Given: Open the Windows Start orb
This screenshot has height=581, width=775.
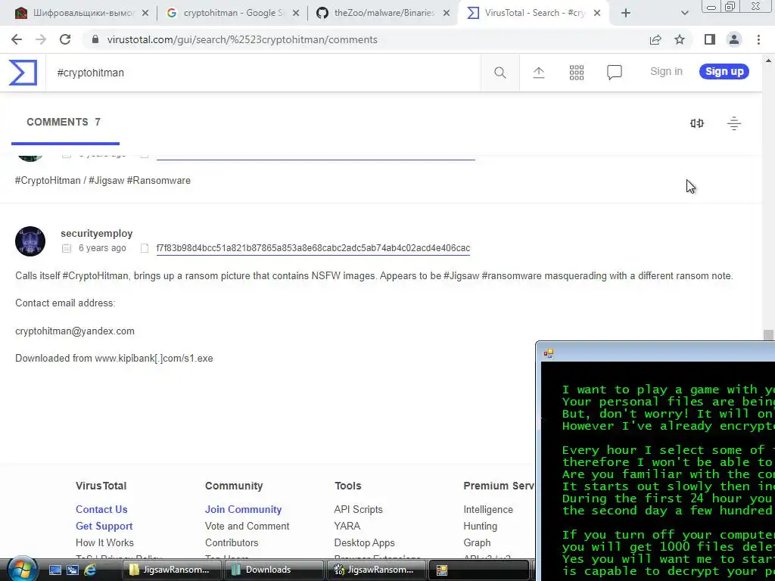Looking at the screenshot, I should click(21, 569).
